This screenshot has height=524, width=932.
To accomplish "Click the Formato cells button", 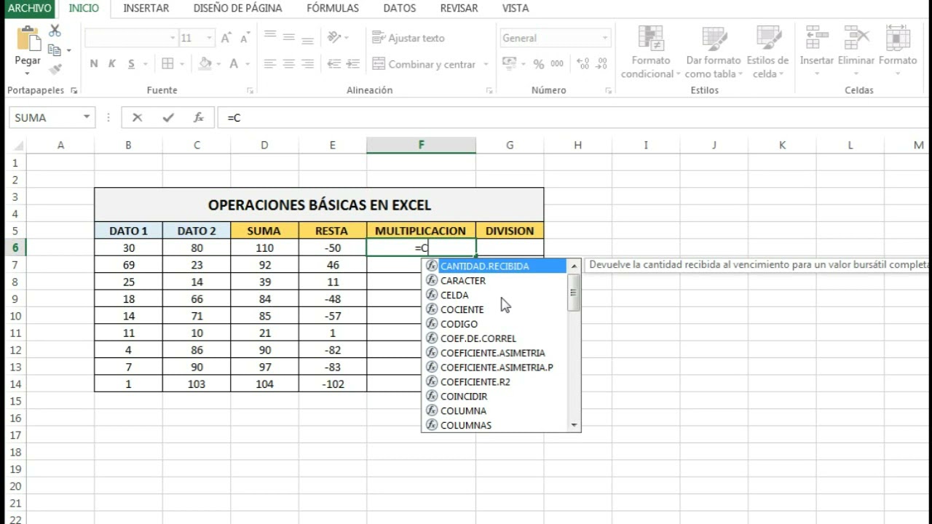I will click(898, 51).
